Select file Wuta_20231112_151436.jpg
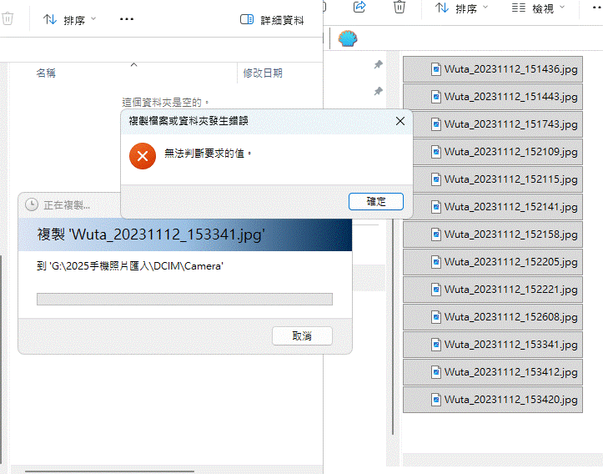The width and height of the screenshot is (603, 474). tap(493, 69)
